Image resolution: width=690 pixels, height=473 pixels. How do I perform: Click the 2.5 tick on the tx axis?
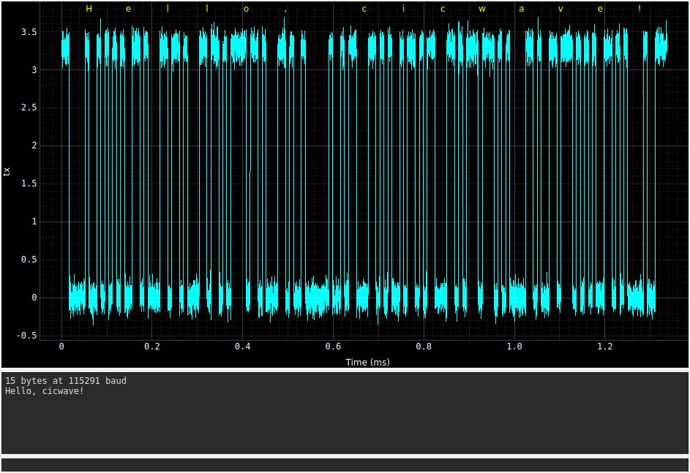tap(29, 107)
